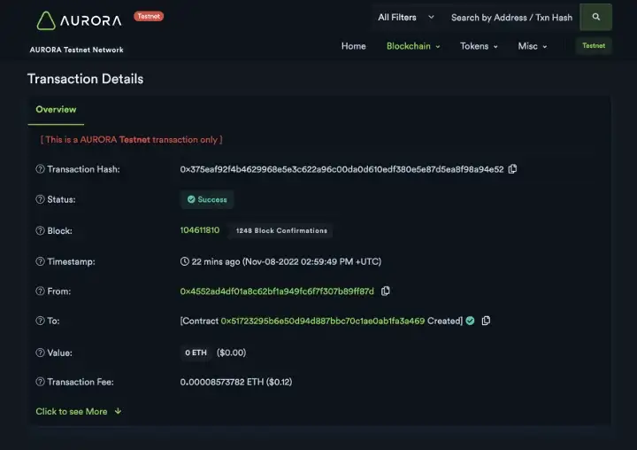637x450 pixels.
Task: Click help icon beside Block
Action: pos(40,230)
